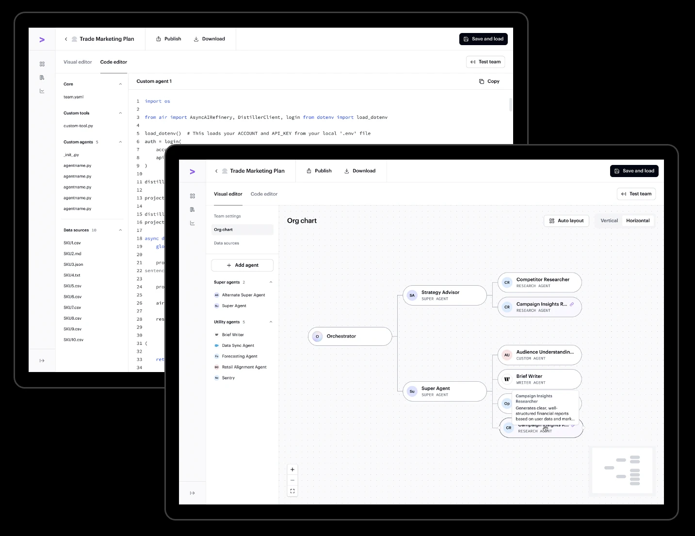
Task: Click the fit-to-view icon on canvas
Action: tap(292, 491)
